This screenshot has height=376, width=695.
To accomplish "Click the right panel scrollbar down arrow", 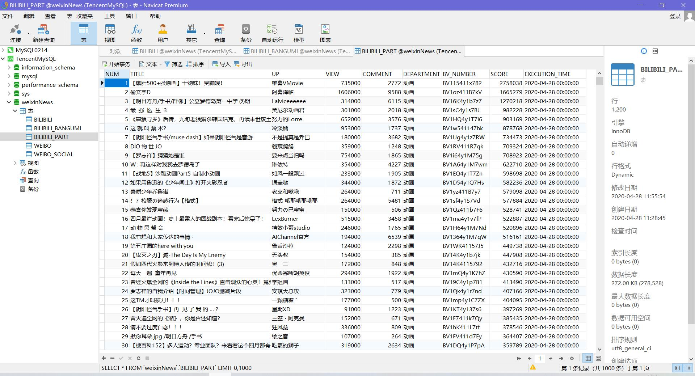I will click(x=691, y=359).
